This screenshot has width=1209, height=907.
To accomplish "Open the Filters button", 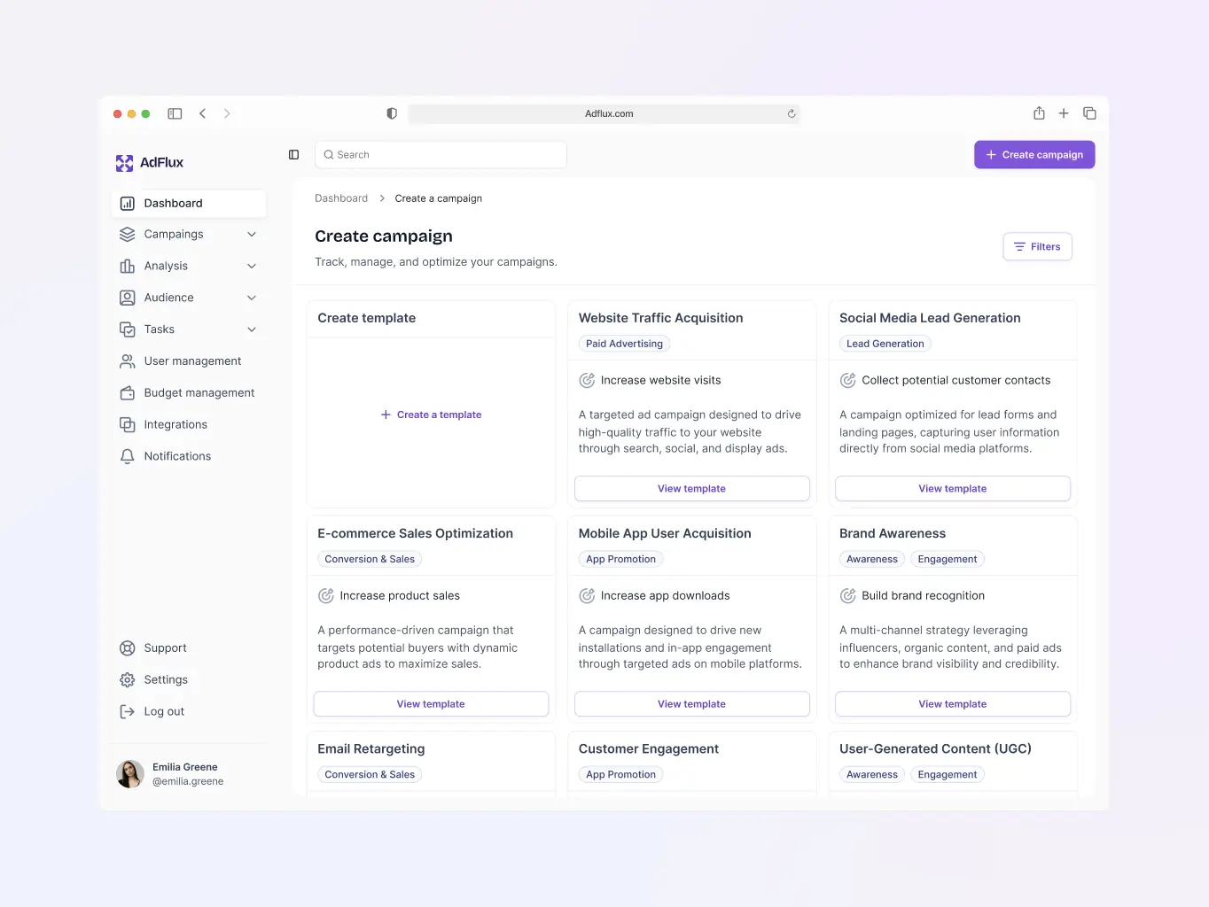I will pos(1037,247).
